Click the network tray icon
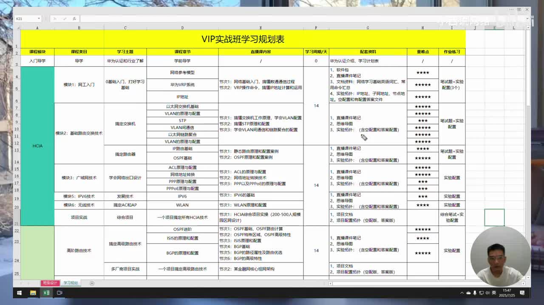544x305 pixels. 481,293
